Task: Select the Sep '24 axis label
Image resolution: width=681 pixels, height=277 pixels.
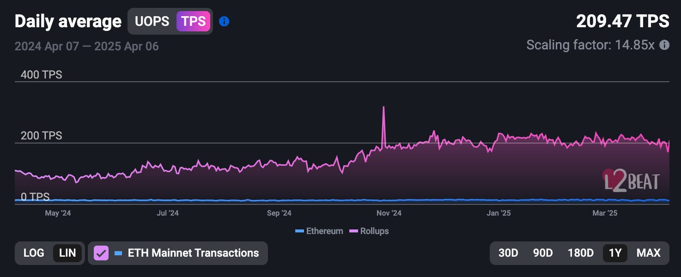Action: [280, 213]
